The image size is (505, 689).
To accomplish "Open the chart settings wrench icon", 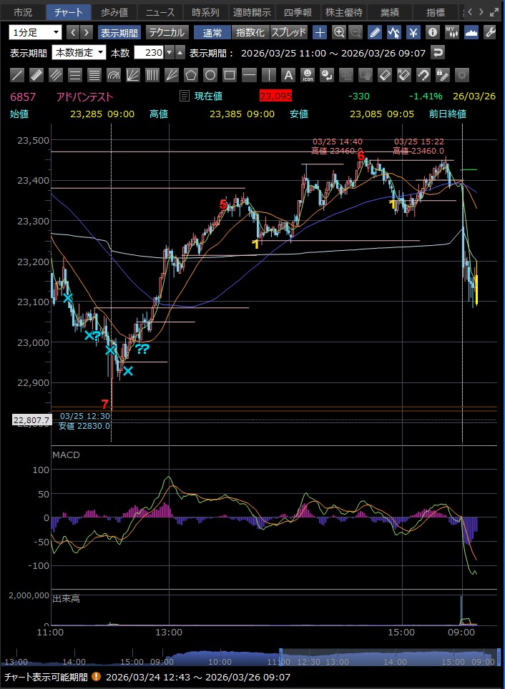I will coord(491,32).
